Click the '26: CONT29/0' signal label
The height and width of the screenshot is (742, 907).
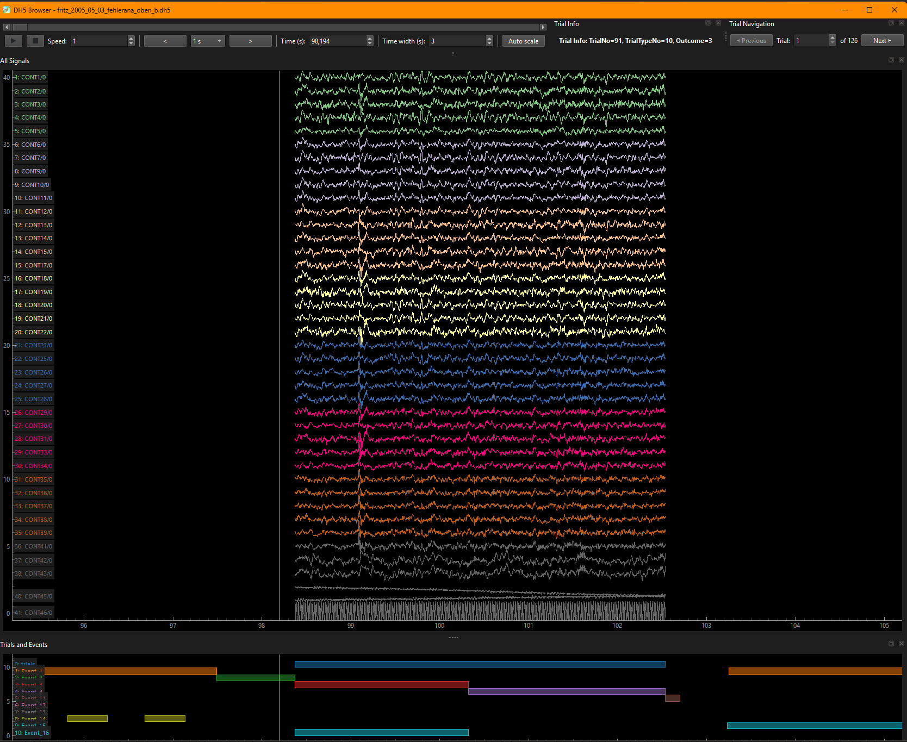33,413
